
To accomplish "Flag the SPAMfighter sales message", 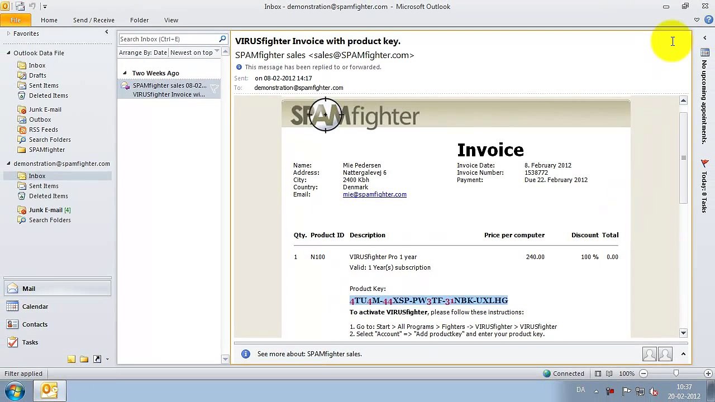I will pyautogui.click(x=214, y=88).
